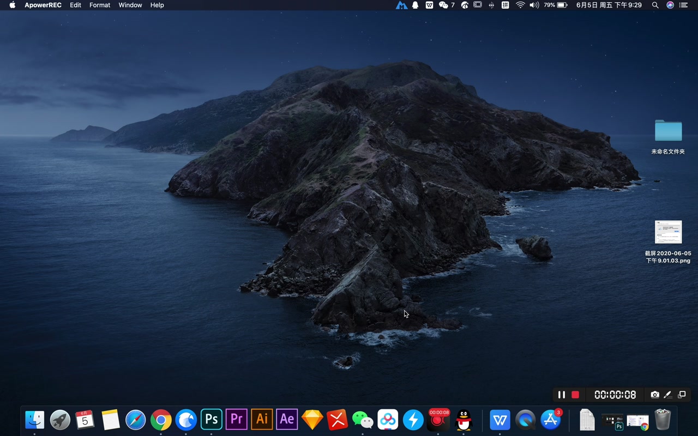698x436 pixels.
Task: Open the XLS file stack in Dock
Action: tap(587, 420)
